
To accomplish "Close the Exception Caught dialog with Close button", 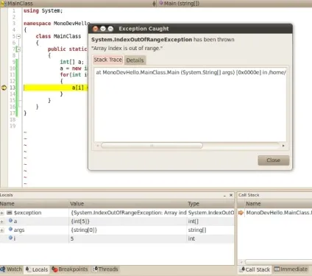I will (x=274, y=160).
